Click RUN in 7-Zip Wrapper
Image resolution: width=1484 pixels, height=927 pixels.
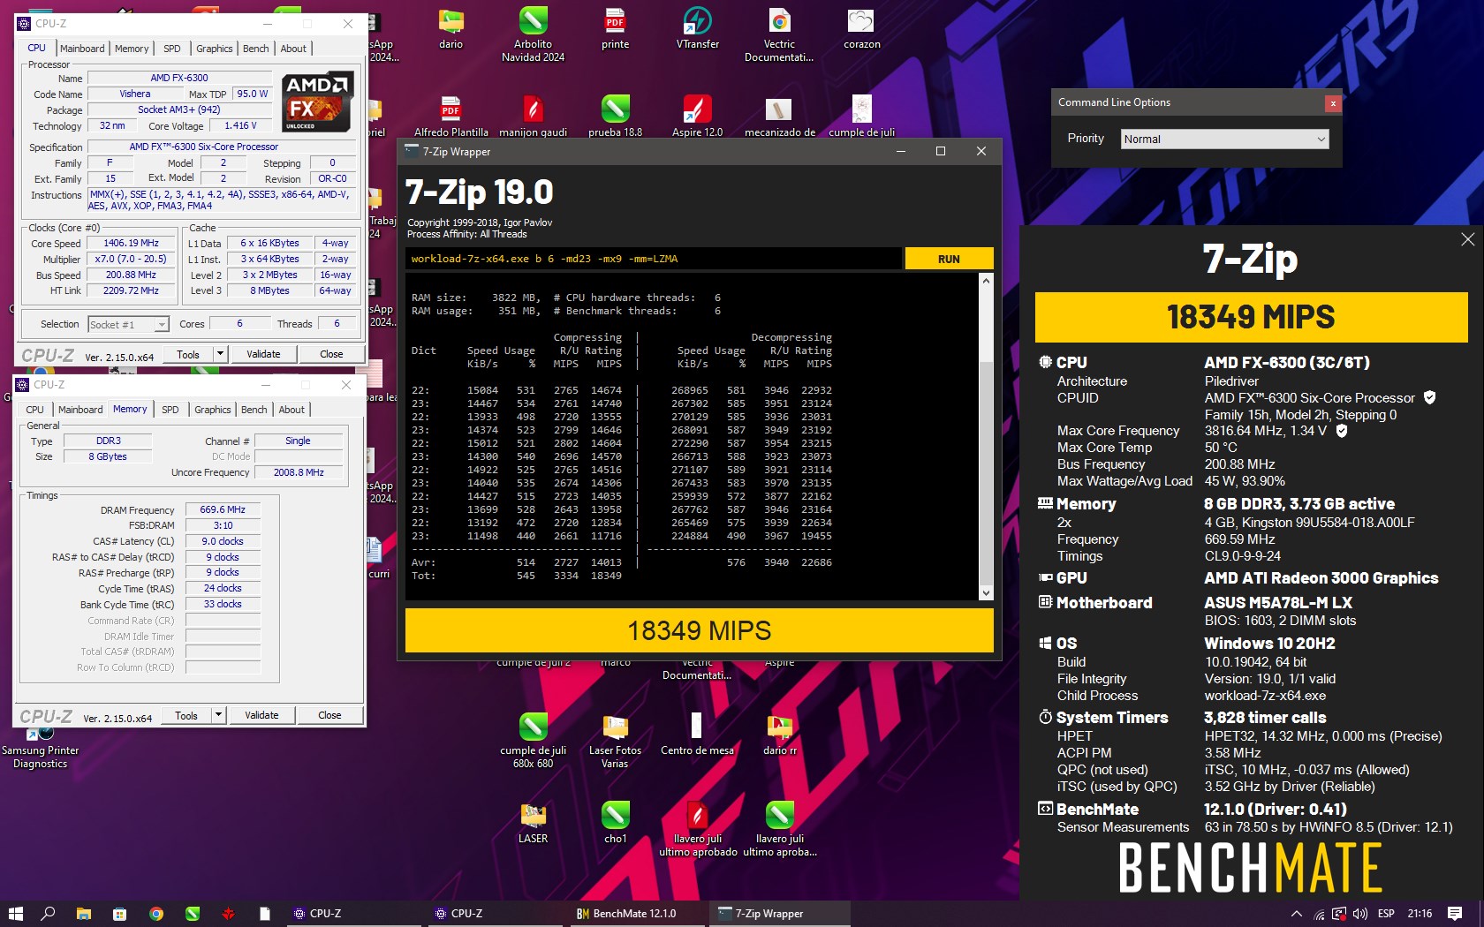coord(949,259)
